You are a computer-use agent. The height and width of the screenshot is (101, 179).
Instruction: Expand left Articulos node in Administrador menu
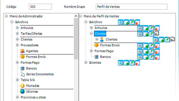(x=17, y=28)
